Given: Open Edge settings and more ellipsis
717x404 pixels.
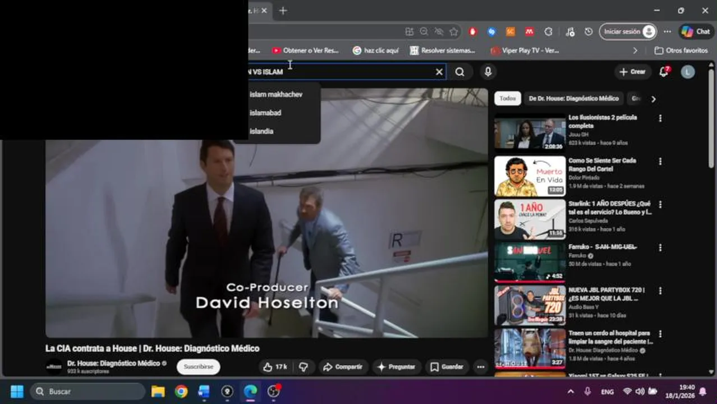Looking at the screenshot, I should tap(667, 32).
